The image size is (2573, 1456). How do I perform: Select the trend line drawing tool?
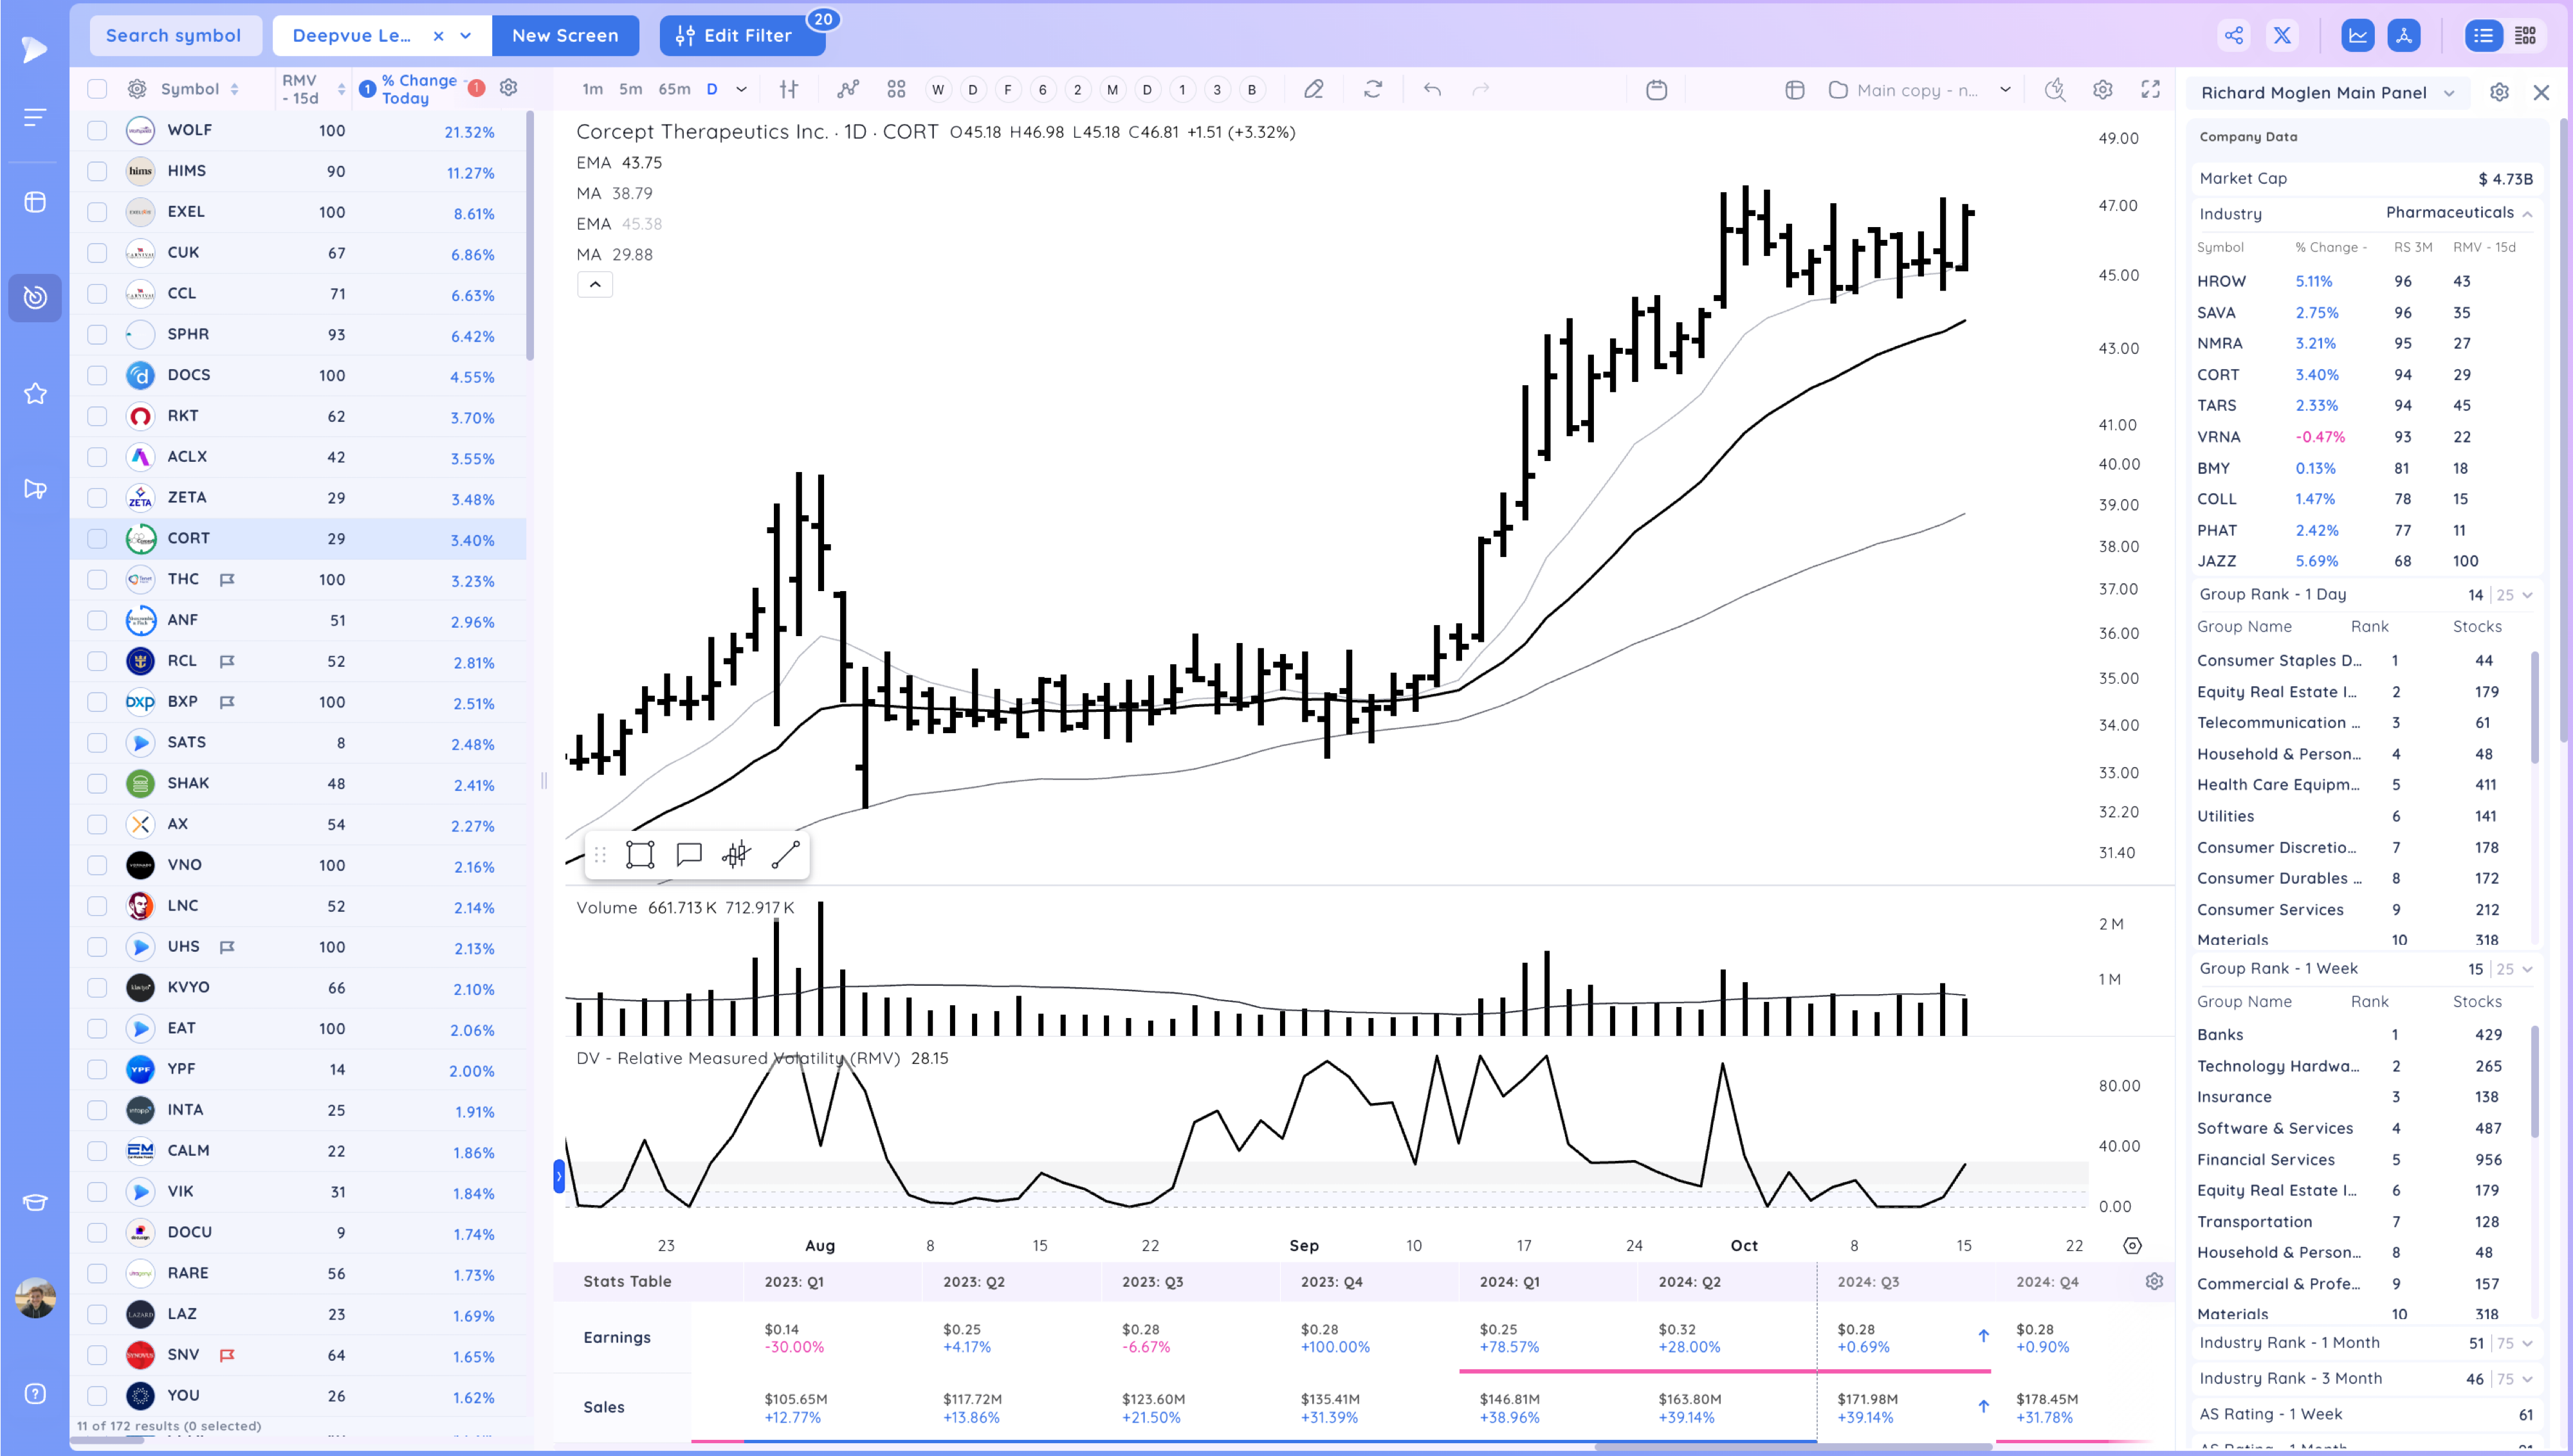pyautogui.click(x=785, y=854)
